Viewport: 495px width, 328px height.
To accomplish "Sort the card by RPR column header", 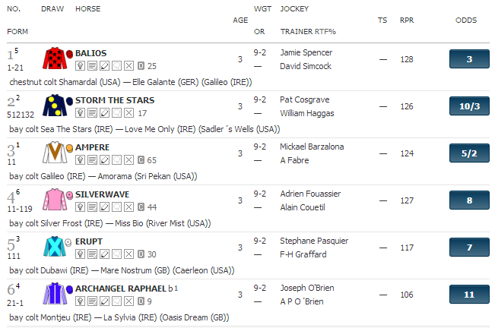I will click(x=407, y=20).
